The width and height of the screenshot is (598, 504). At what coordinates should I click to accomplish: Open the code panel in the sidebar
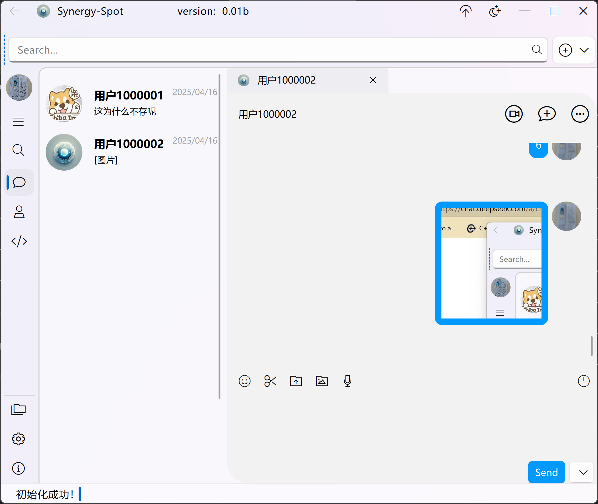tap(19, 241)
